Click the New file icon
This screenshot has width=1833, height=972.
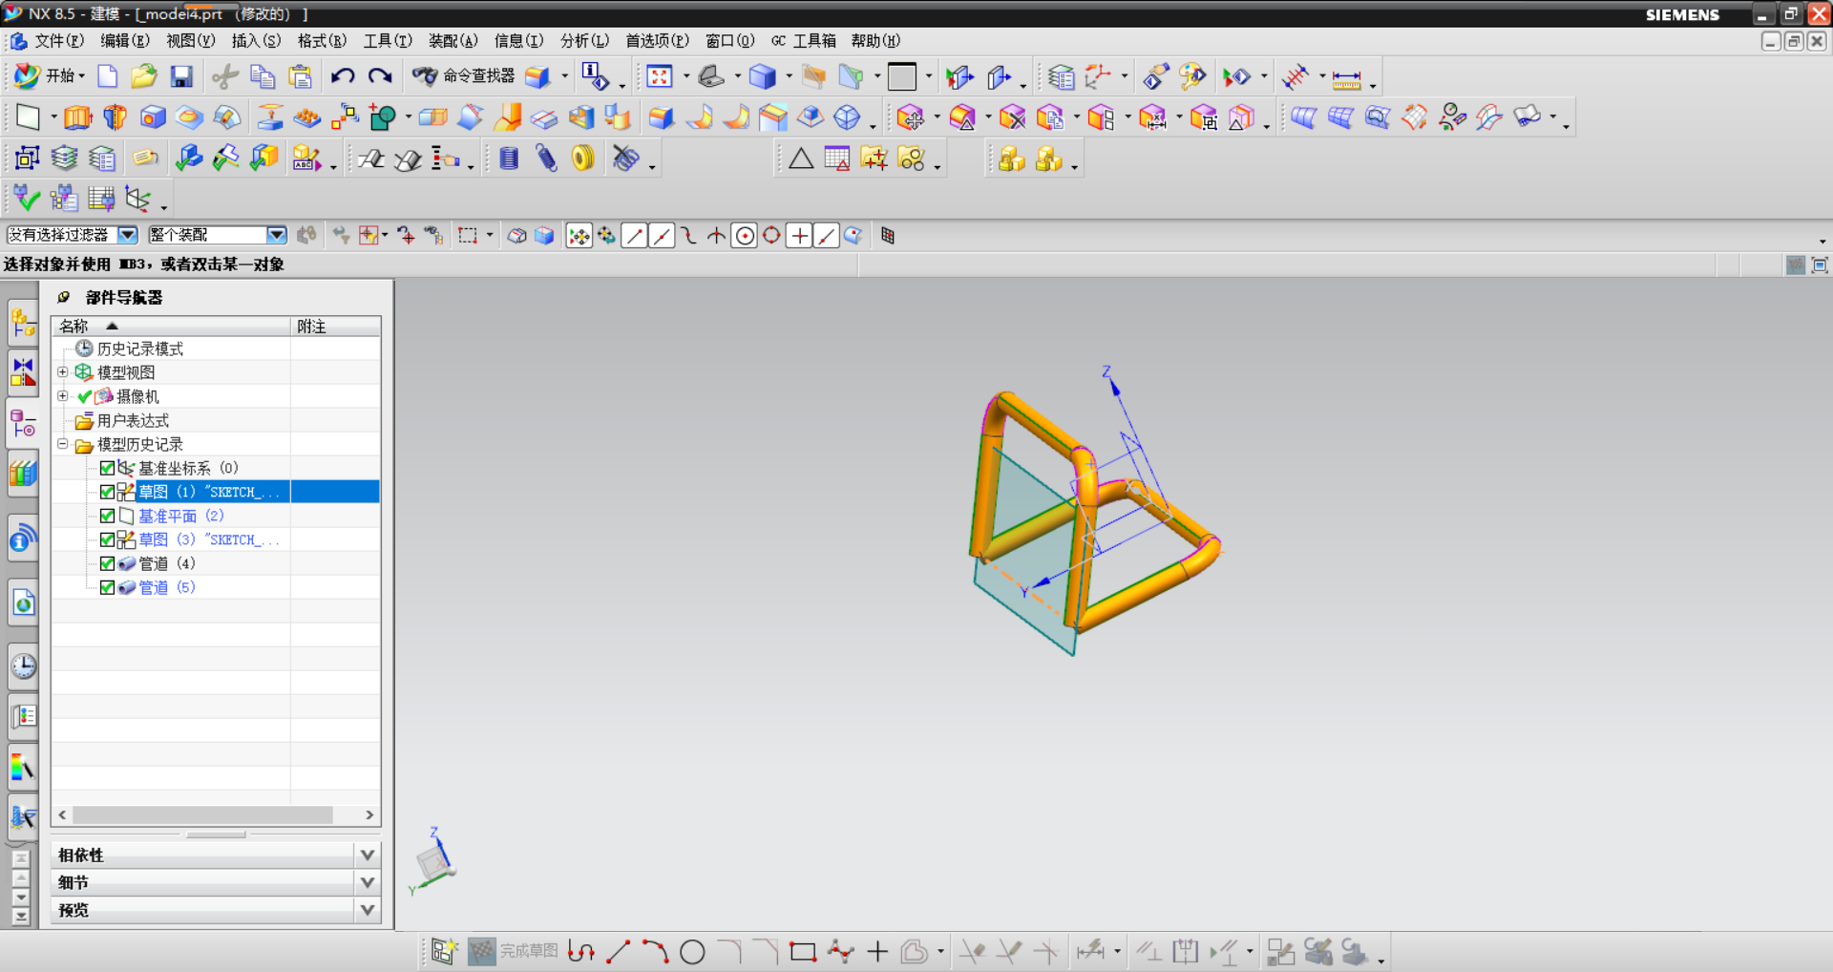tap(108, 76)
